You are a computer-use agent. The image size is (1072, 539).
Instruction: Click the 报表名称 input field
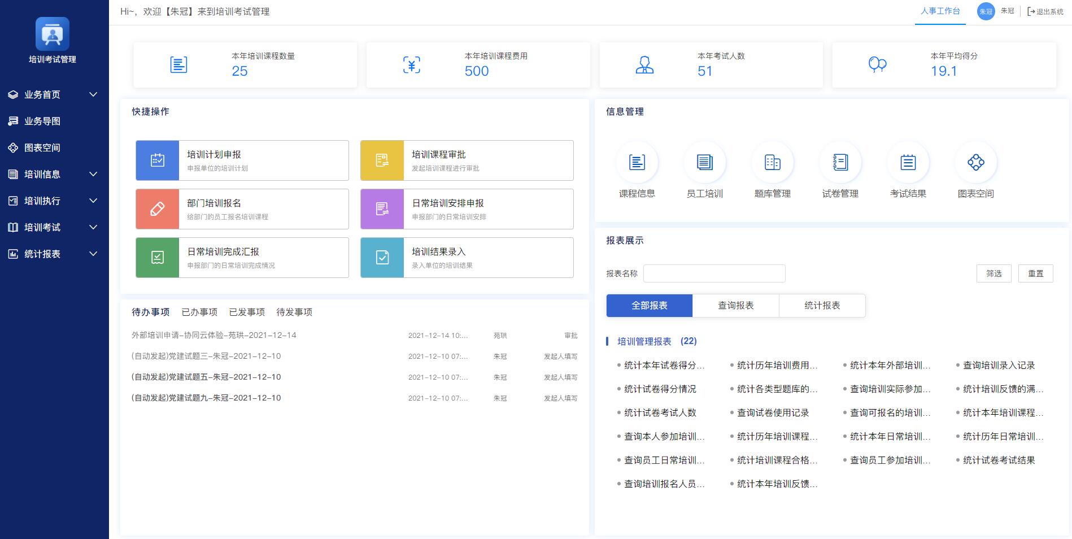714,273
